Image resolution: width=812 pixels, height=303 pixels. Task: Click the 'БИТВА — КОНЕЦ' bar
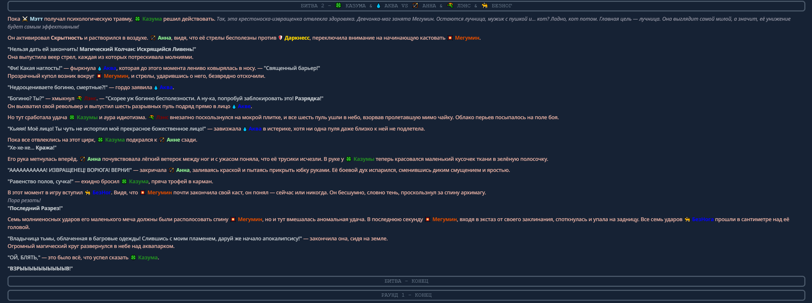[x=406, y=281]
